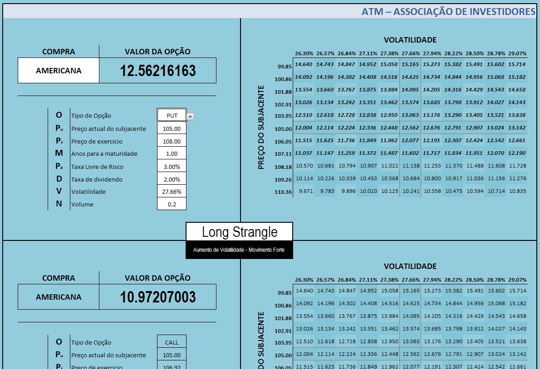
Task: Click the Preço de exercicio field 108.00
Action: pos(172,141)
